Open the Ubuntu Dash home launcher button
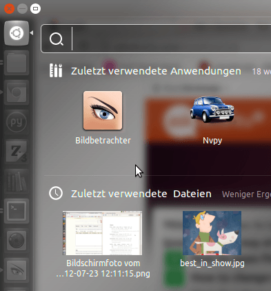Screen dimensions: 271x291 pos(17,33)
